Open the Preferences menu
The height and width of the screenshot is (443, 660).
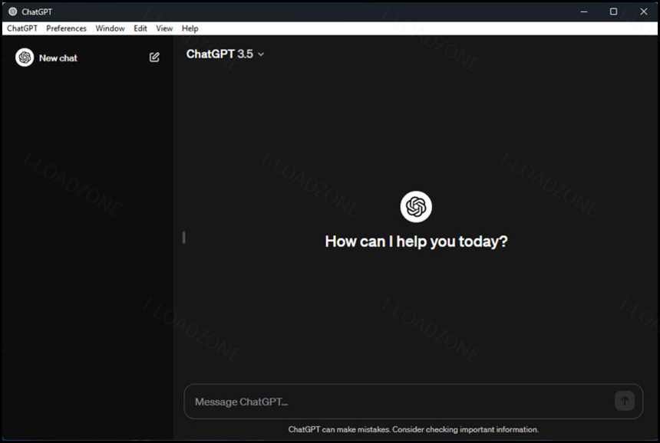[67, 28]
